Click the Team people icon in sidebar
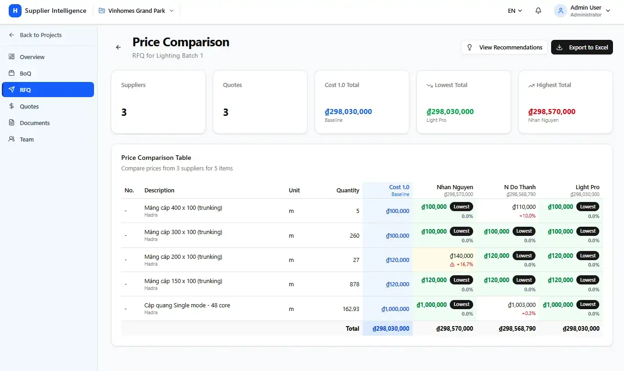The height and width of the screenshot is (371, 624). 12,139
